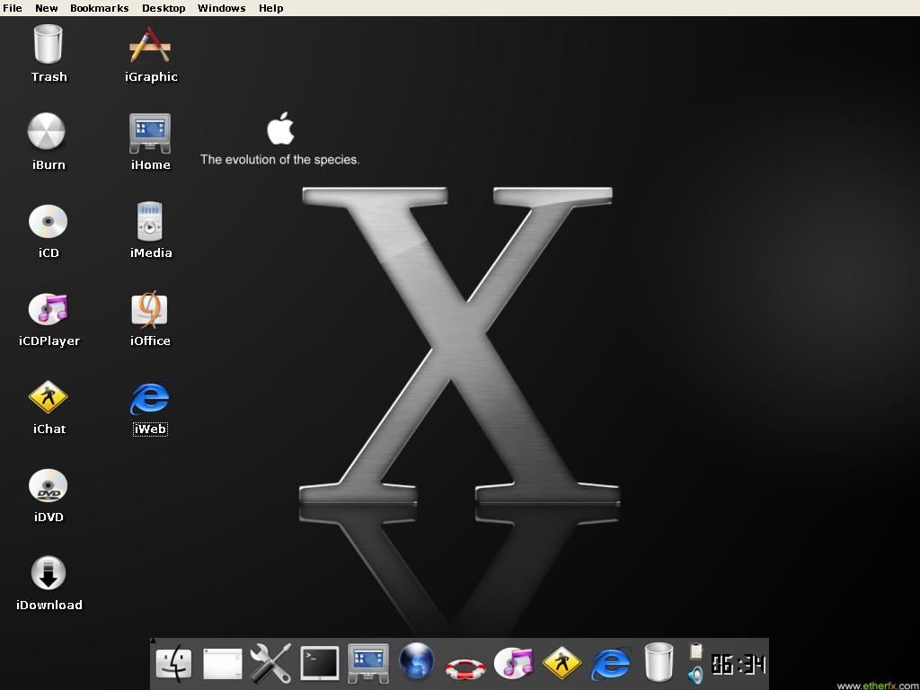The height and width of the screenshot is (690, 920).
Task: Click the blue globe icon in dock
Action: (x=417, y=662)
